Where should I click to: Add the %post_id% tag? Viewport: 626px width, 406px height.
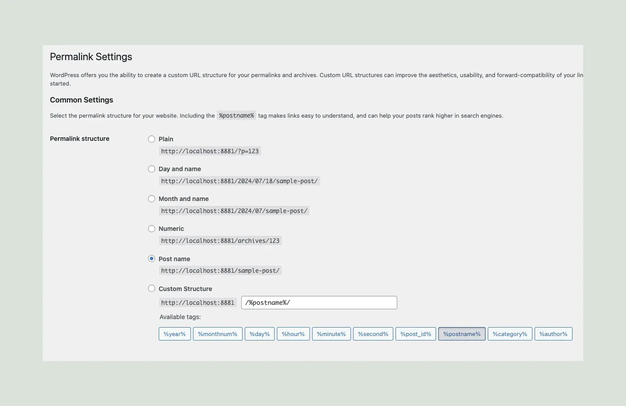pos(416,334)
